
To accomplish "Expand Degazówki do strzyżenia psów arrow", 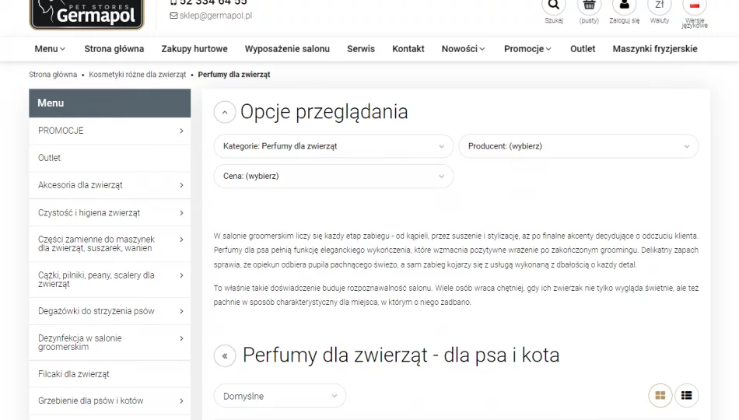I will (x=181, y=311).
